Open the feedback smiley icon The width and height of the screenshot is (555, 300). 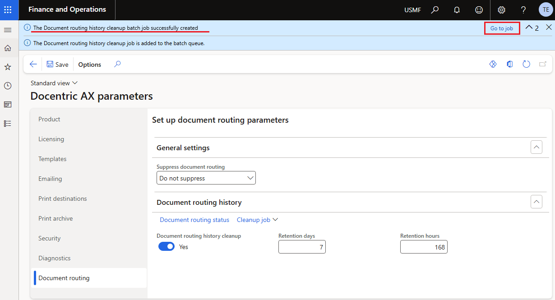click(x=479, y=10)
